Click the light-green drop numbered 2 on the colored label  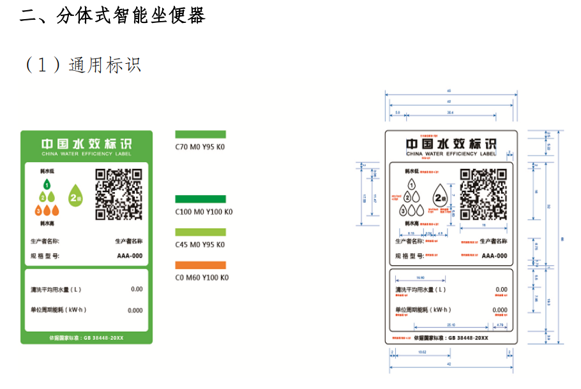(x=43, y=197)
